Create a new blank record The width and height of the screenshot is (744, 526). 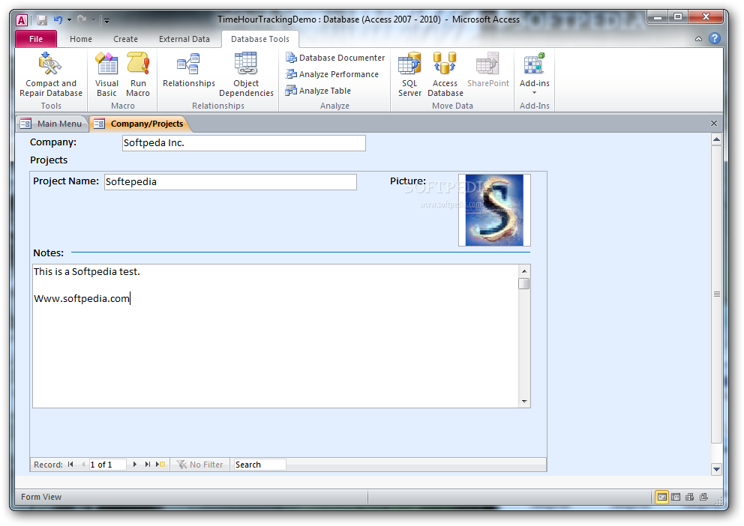click(160, 465)
